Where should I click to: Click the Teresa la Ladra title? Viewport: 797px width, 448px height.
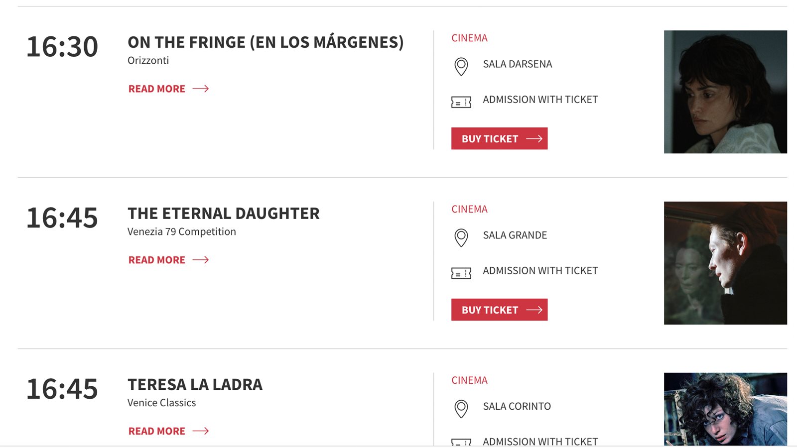pyautogui.click(x=195, y=385)
